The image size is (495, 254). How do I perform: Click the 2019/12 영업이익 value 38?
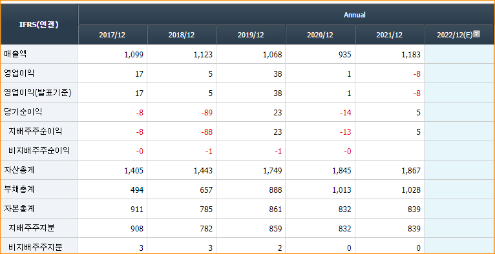point(278,74)
